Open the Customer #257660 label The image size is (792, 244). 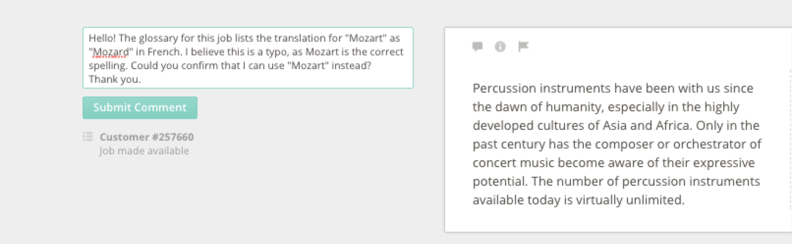tap(146, 137)
